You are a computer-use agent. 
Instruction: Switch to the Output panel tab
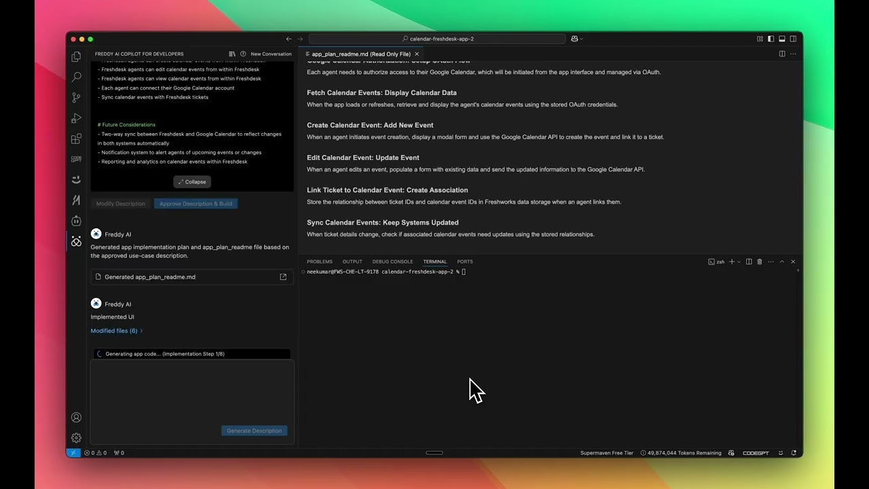click(x=352, y=261)
